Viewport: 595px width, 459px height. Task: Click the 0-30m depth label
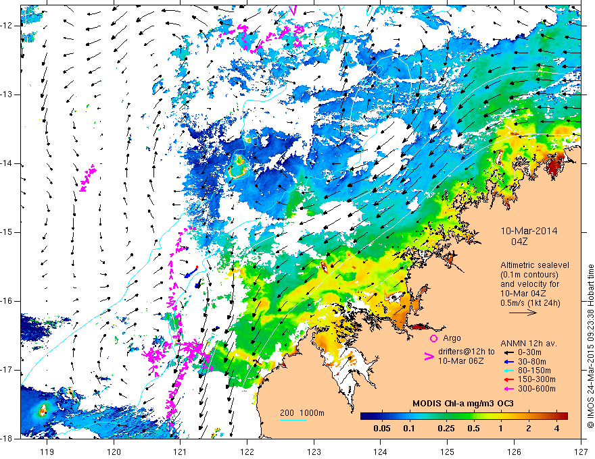coord(529,352)
